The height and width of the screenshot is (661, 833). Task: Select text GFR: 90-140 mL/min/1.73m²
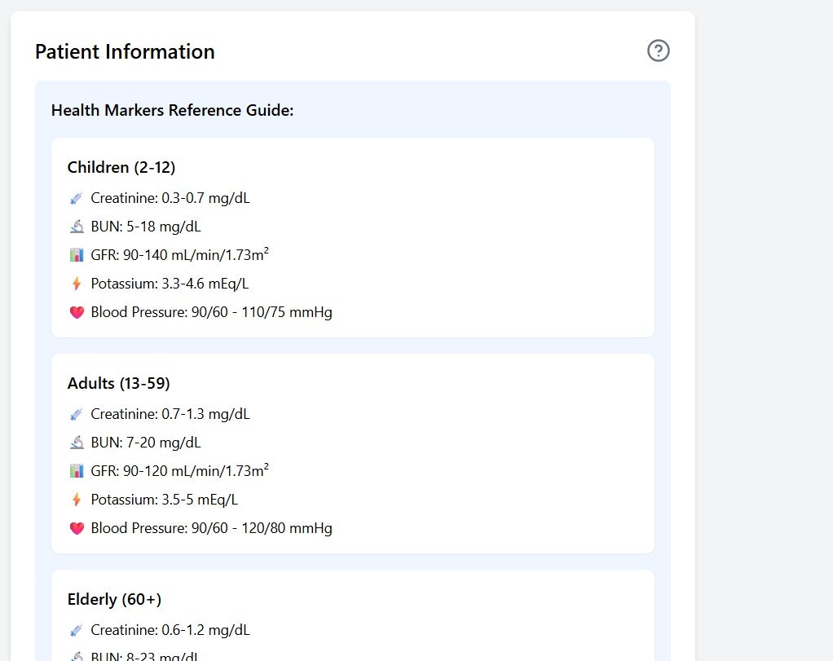coord(179,255)
